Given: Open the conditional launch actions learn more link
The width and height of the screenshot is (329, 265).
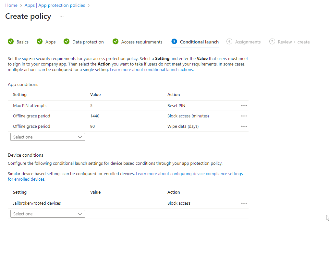Looking at the screenshot, I should pos(151,69).
